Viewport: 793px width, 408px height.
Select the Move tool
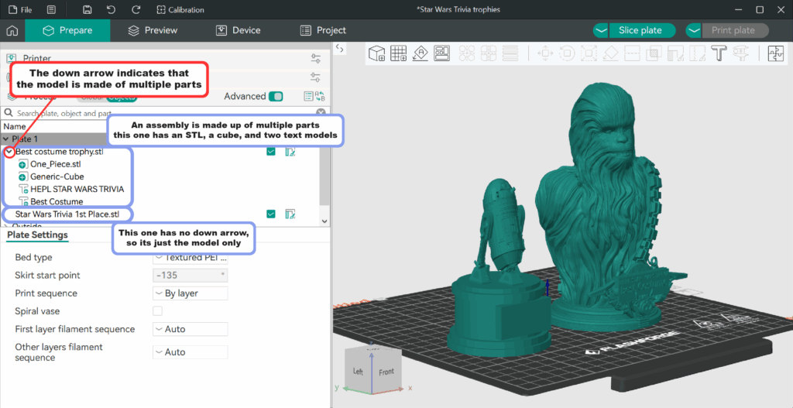pos(545,53)
